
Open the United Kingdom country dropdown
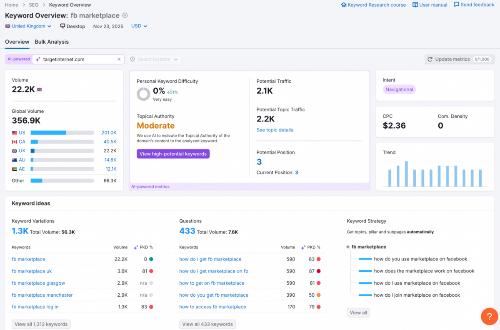tap(28, 26)
